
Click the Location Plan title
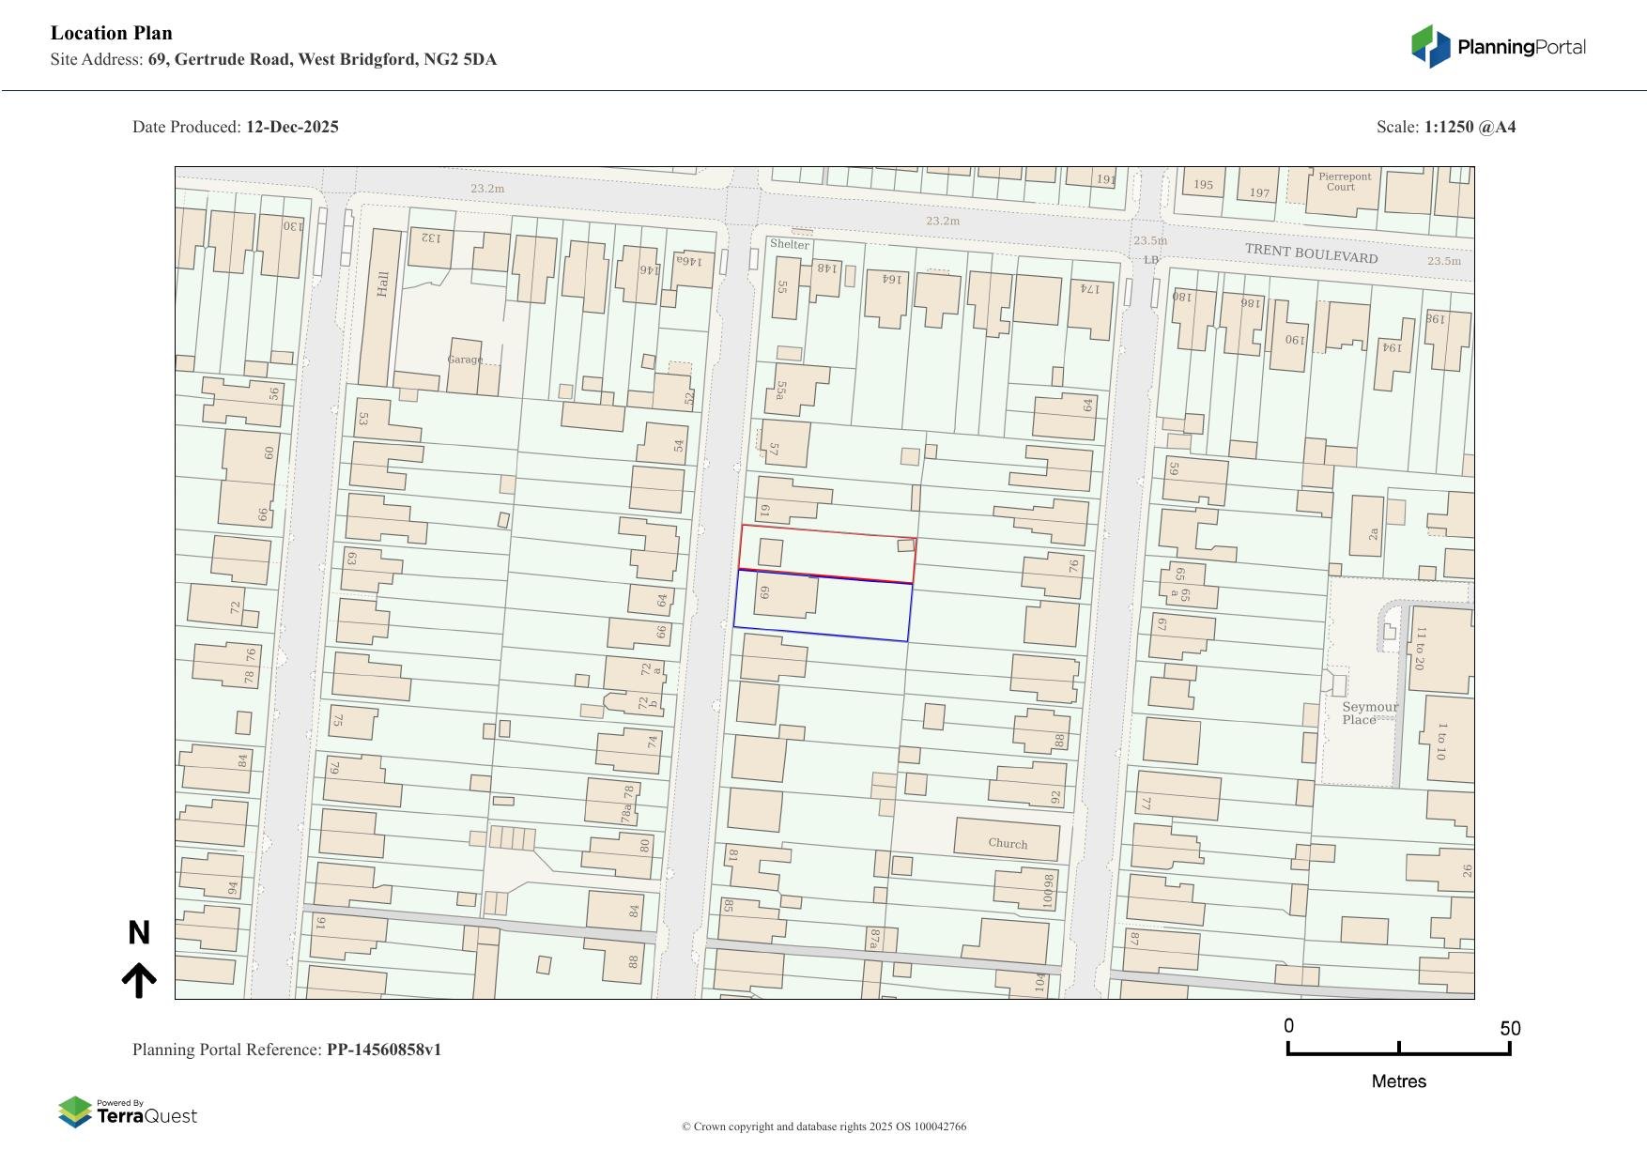112,33
